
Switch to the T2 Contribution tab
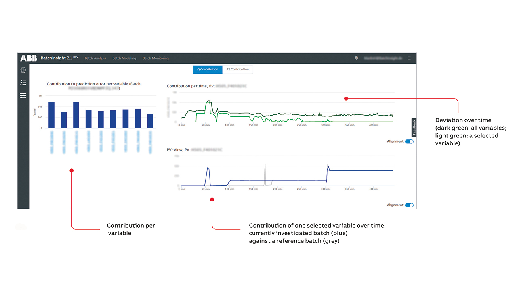click(237, 69)
